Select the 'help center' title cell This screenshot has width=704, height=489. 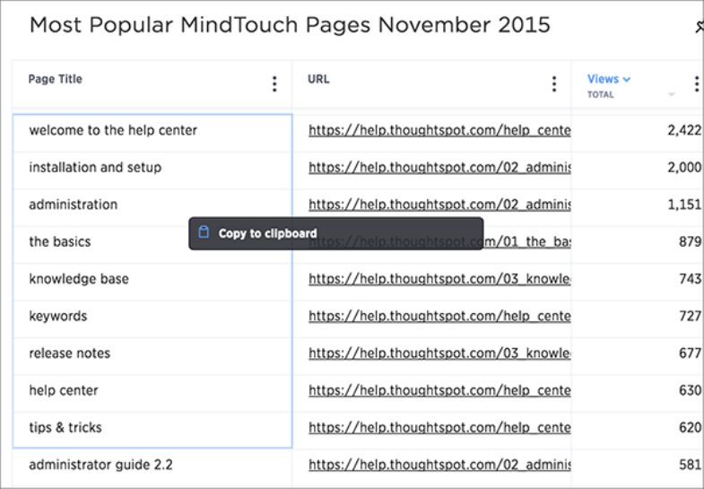click(152, 394)
